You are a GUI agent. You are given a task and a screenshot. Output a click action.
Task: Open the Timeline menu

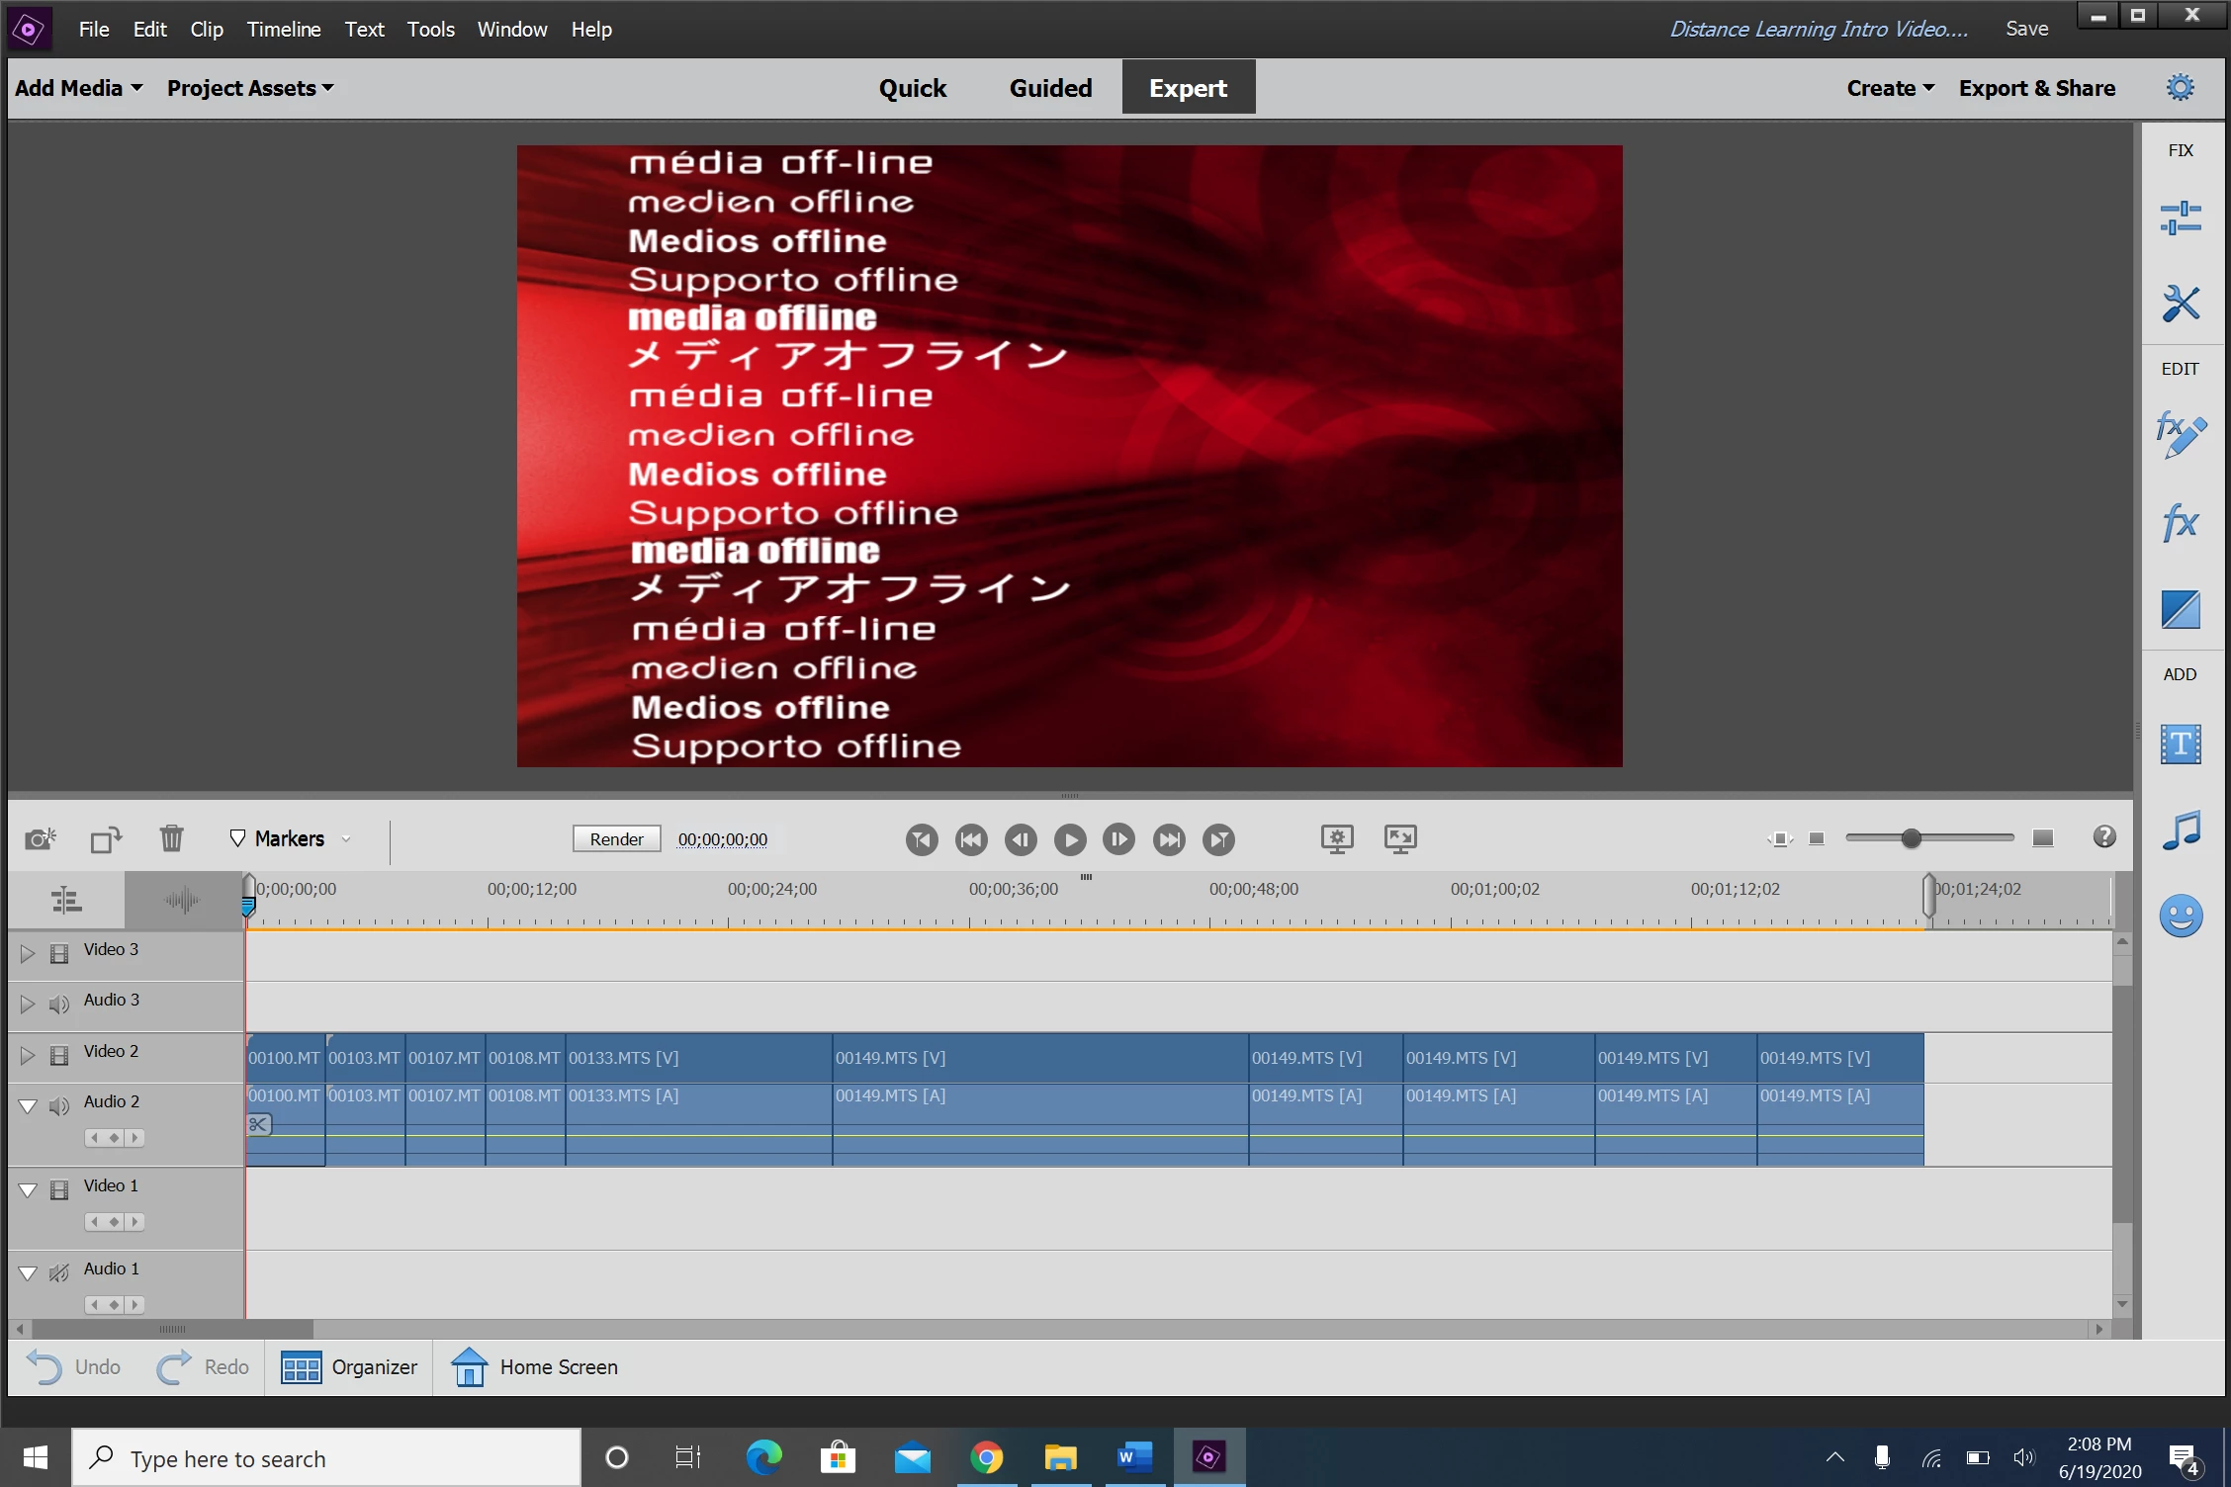pos(283,30)
